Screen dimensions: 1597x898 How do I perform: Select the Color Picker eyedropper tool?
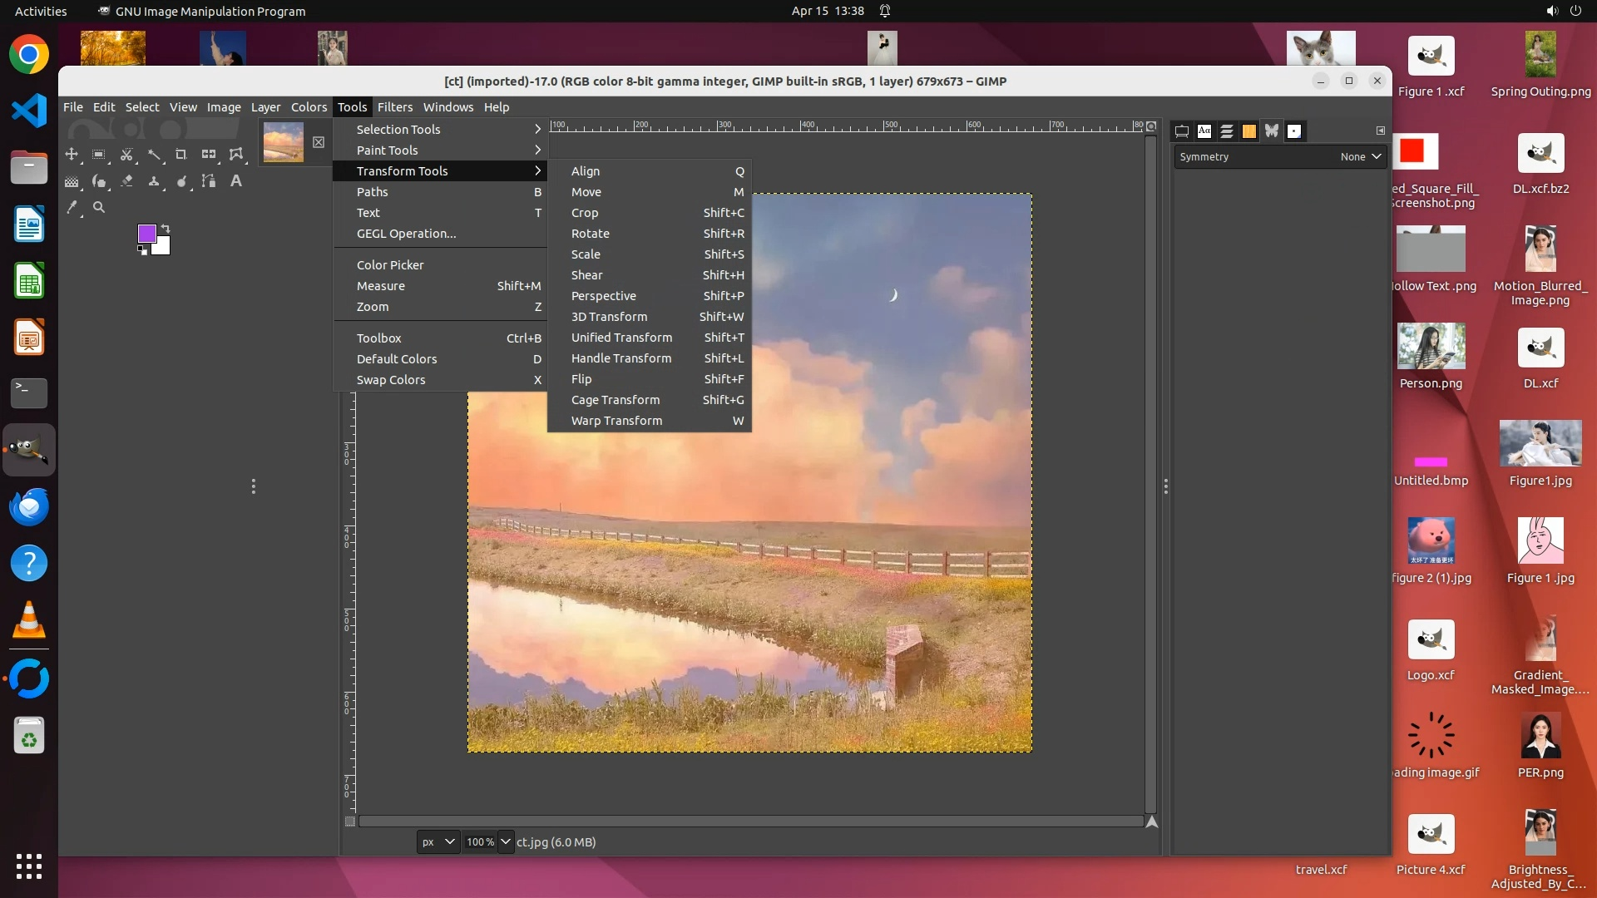(72, 208)
